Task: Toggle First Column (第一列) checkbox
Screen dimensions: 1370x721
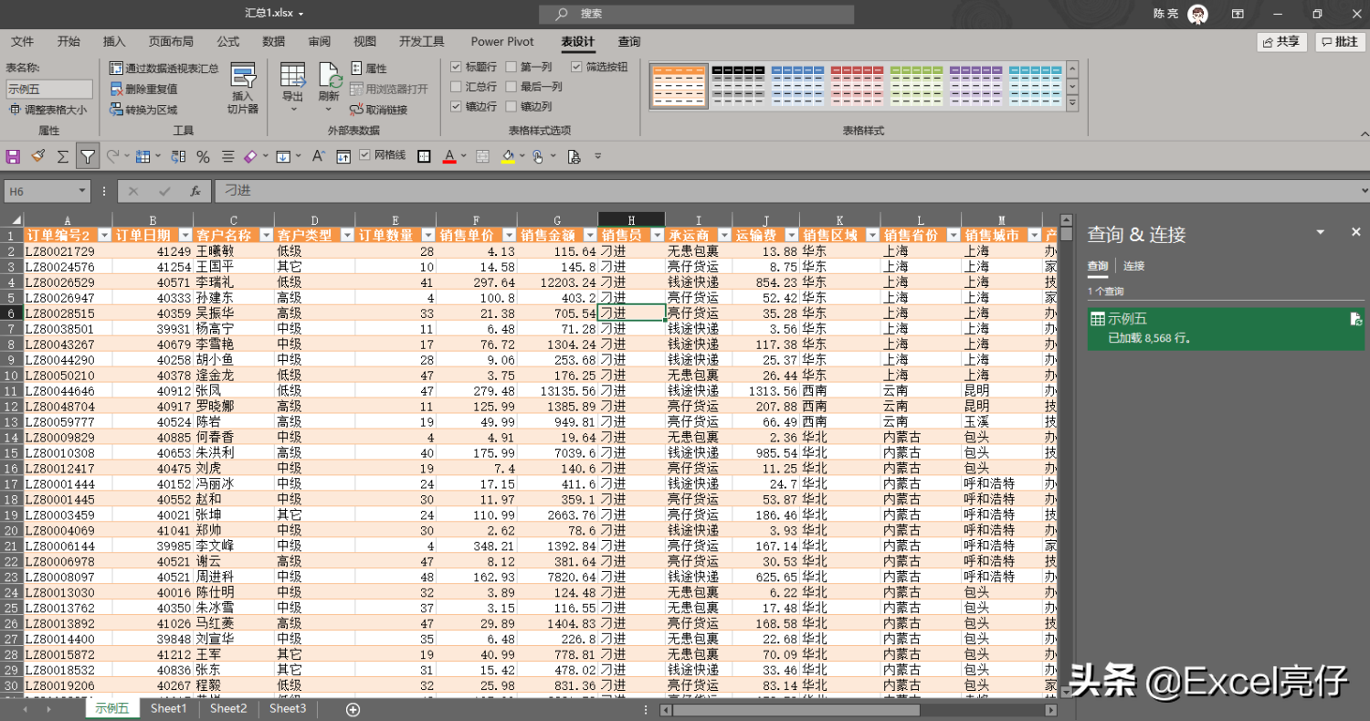Action: pyautogui.click(x=511, y=67)
